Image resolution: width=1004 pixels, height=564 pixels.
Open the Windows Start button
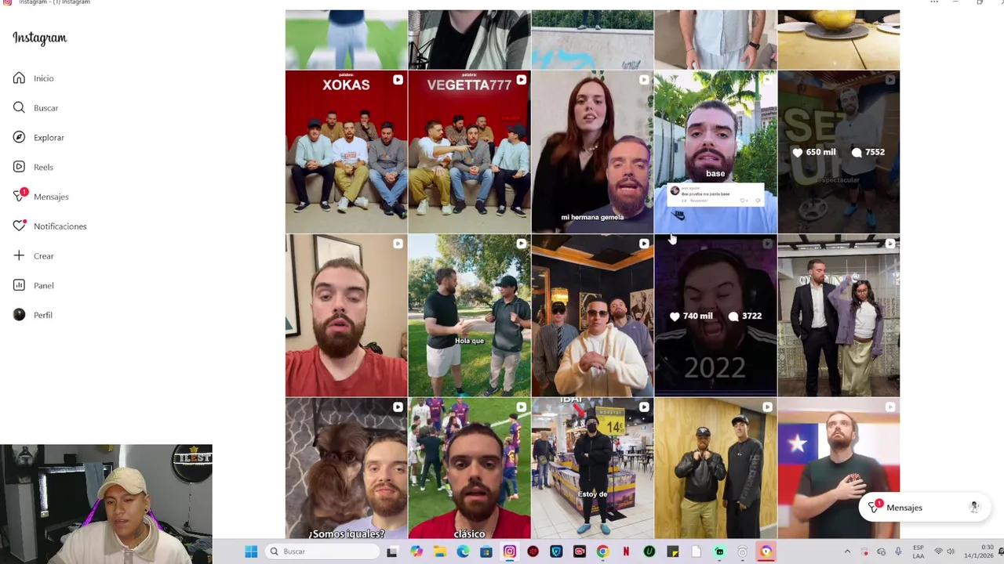pos(251,551)
